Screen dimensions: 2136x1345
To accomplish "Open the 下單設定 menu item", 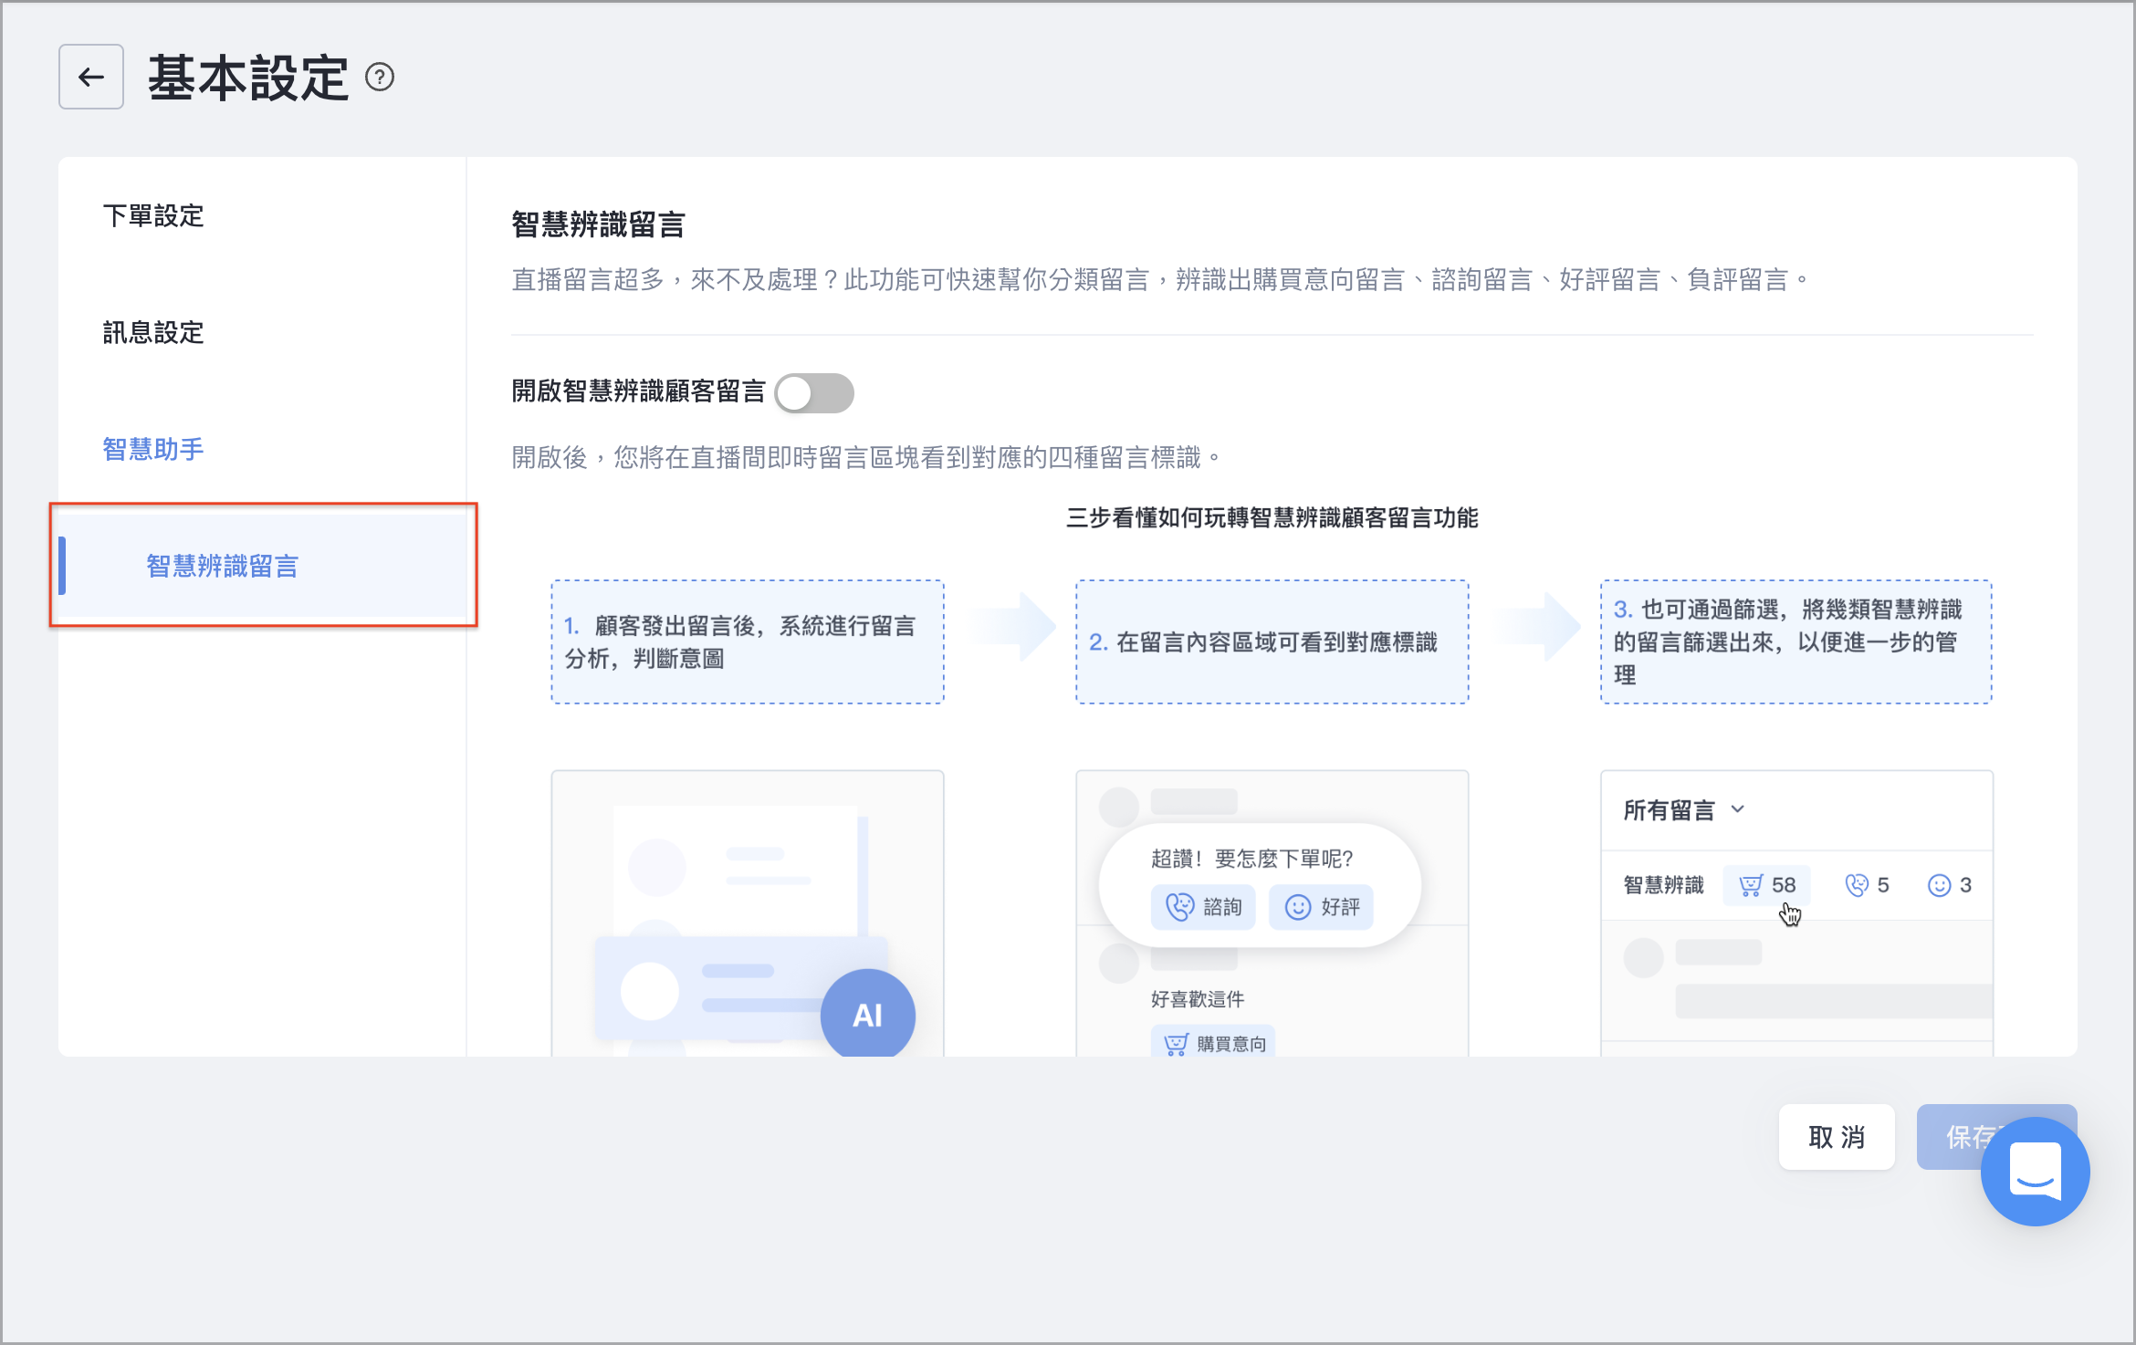I will (153, 216).
